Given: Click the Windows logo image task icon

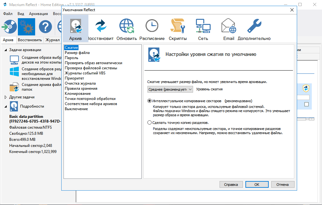Looking at the screenshot, I should 14,72.
